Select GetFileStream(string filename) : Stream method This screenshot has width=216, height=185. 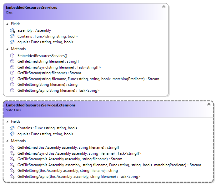click(x=49, y=73)
